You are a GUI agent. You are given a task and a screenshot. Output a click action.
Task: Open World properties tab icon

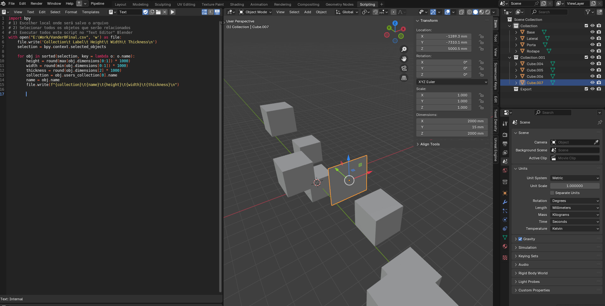505,170
